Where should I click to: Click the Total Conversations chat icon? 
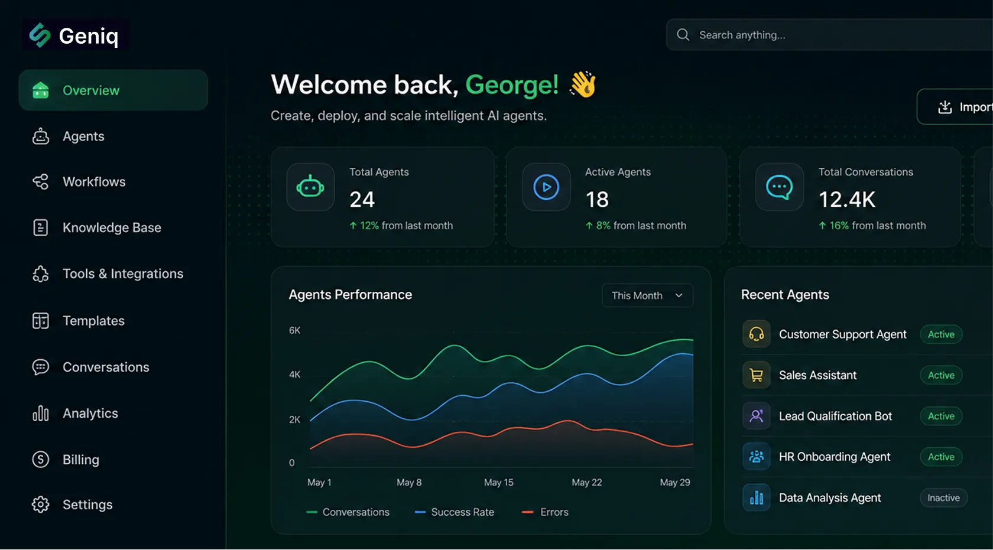(x=780, y=187)
